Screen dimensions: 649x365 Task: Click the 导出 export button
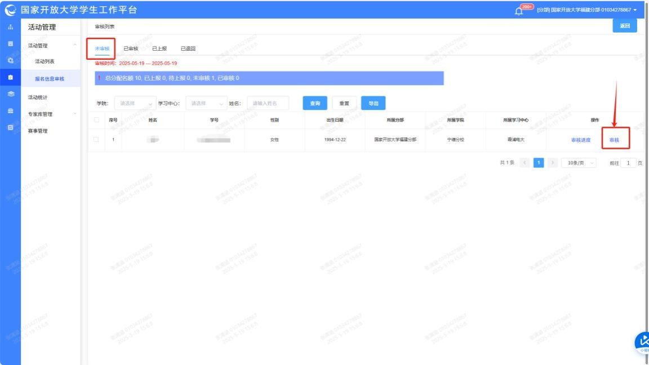coord(373,104)
